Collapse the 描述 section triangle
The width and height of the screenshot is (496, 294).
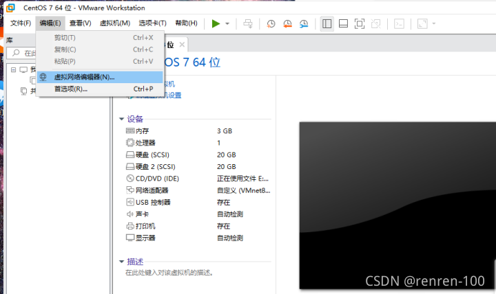coord(121,262)
